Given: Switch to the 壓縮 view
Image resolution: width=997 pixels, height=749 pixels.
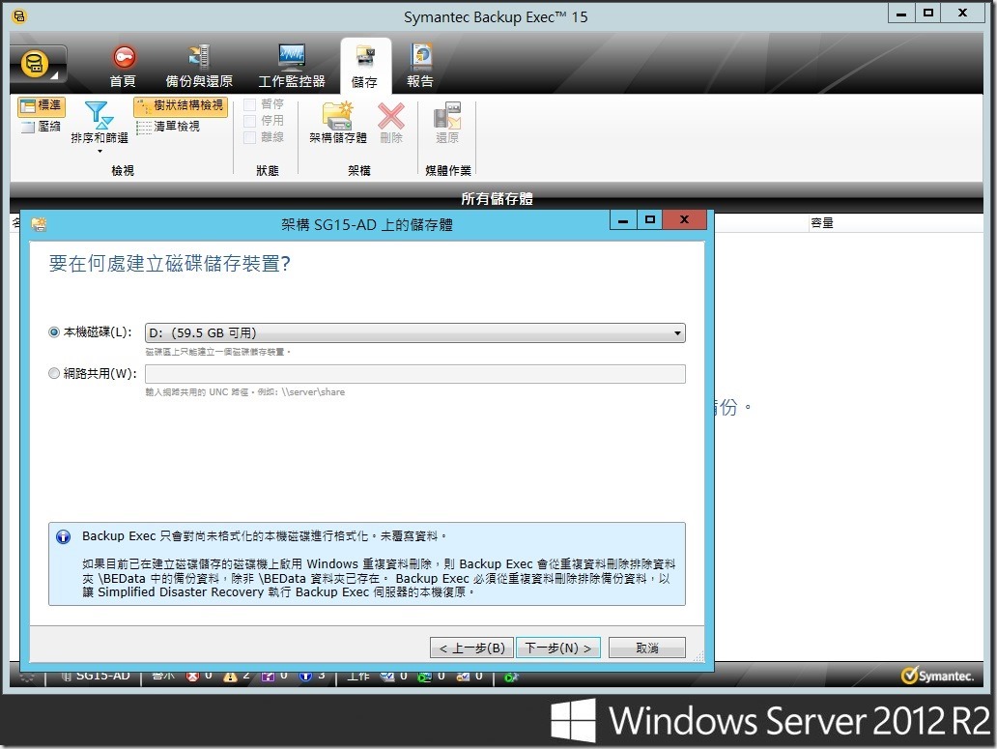Looking at the screenshot, I should pos(41,127).
